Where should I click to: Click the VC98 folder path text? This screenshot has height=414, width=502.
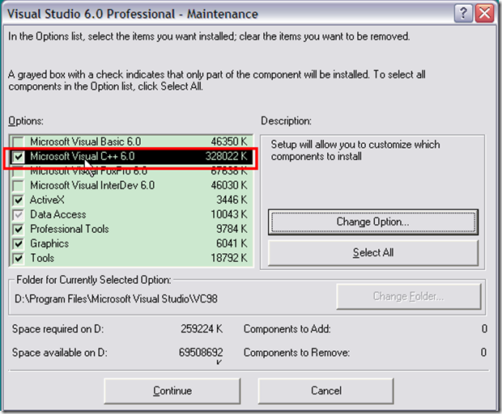[117, 299]
